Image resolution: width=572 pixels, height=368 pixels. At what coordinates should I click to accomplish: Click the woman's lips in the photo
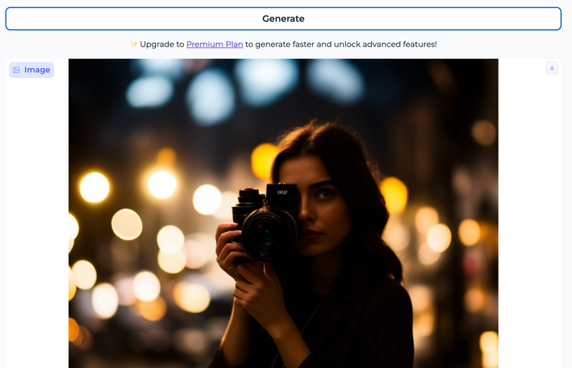pyautogui.click(x=311, y=236)
